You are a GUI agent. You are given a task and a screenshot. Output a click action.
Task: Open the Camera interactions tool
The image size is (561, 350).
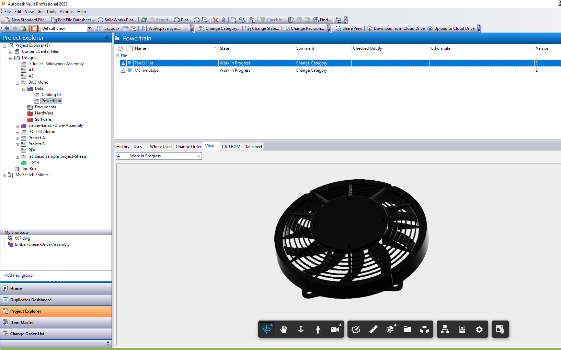pos(335,329)
